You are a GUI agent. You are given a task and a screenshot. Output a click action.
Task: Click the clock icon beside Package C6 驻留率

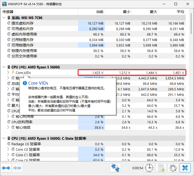click(9, 144)
